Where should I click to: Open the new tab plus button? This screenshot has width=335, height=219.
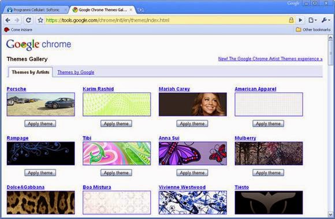[x=140, y=10]
